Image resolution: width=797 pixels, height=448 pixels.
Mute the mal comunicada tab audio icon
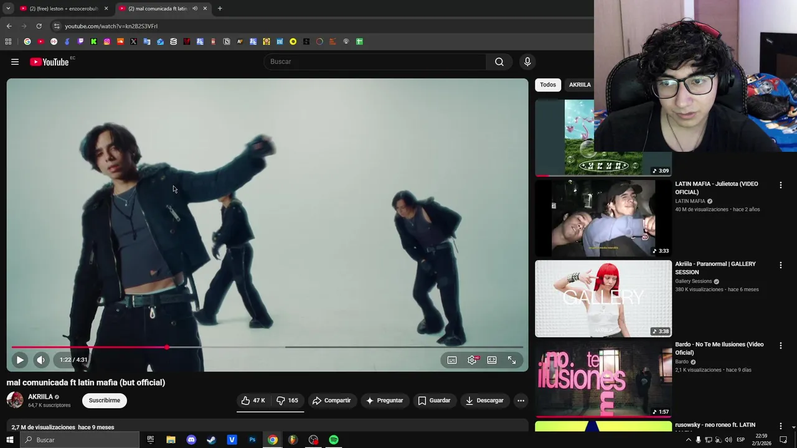(x=195, y=9)
